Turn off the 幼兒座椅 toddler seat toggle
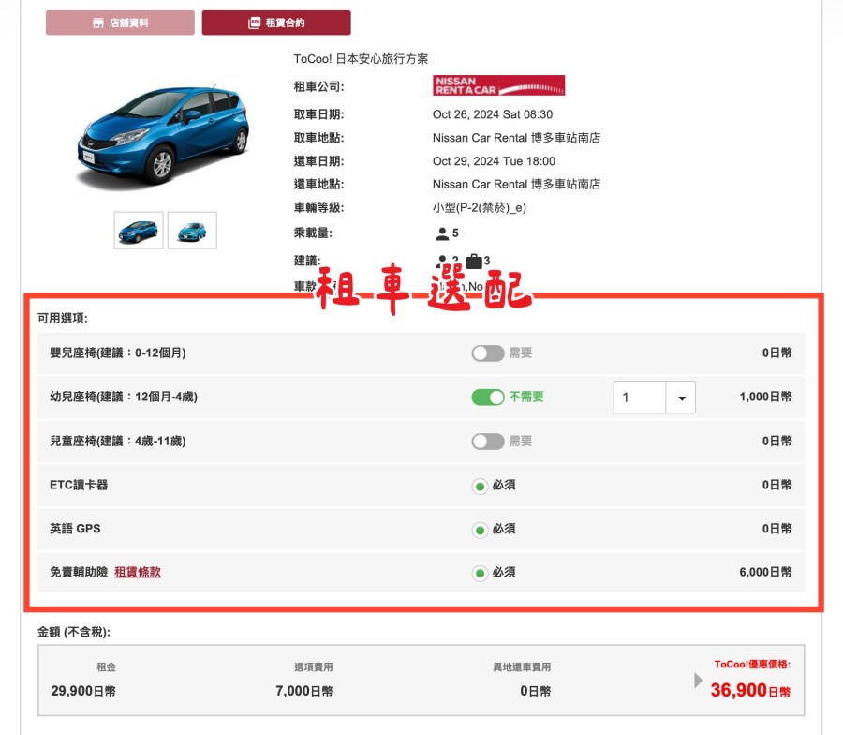 tap(488, 397)
